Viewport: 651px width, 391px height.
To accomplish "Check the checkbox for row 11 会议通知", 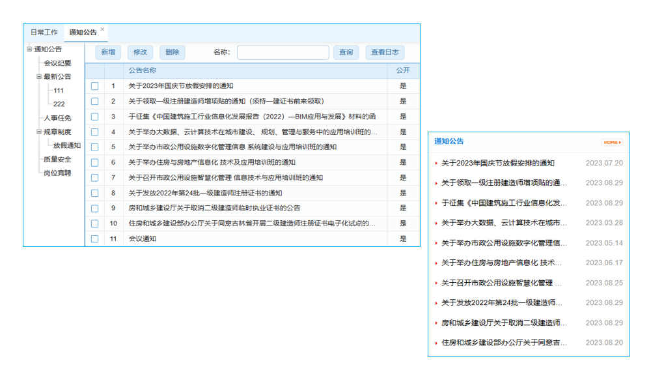I will tap(94, 239).
